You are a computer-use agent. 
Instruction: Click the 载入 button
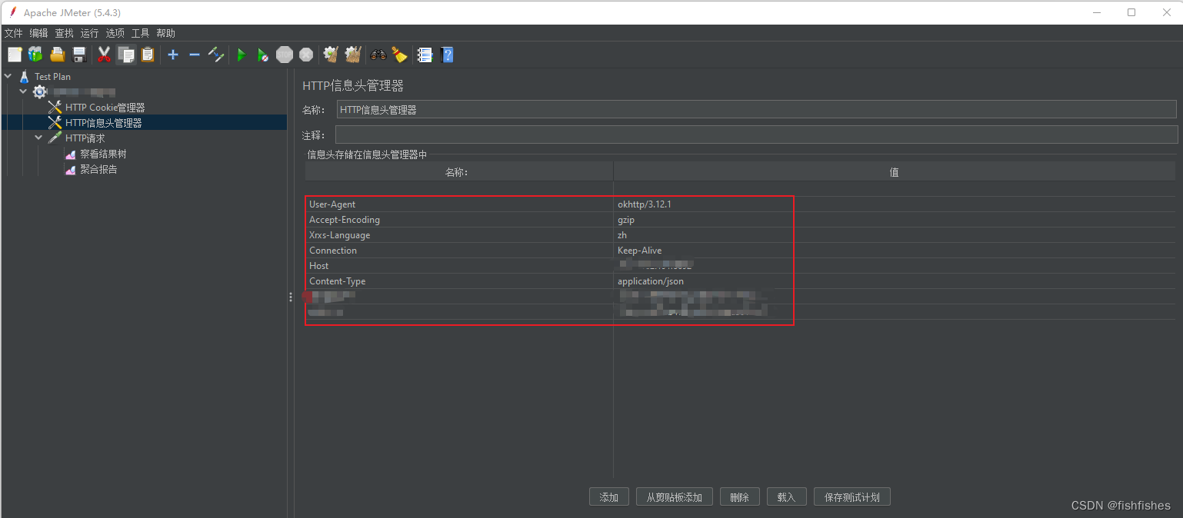(x=786, y=497)
